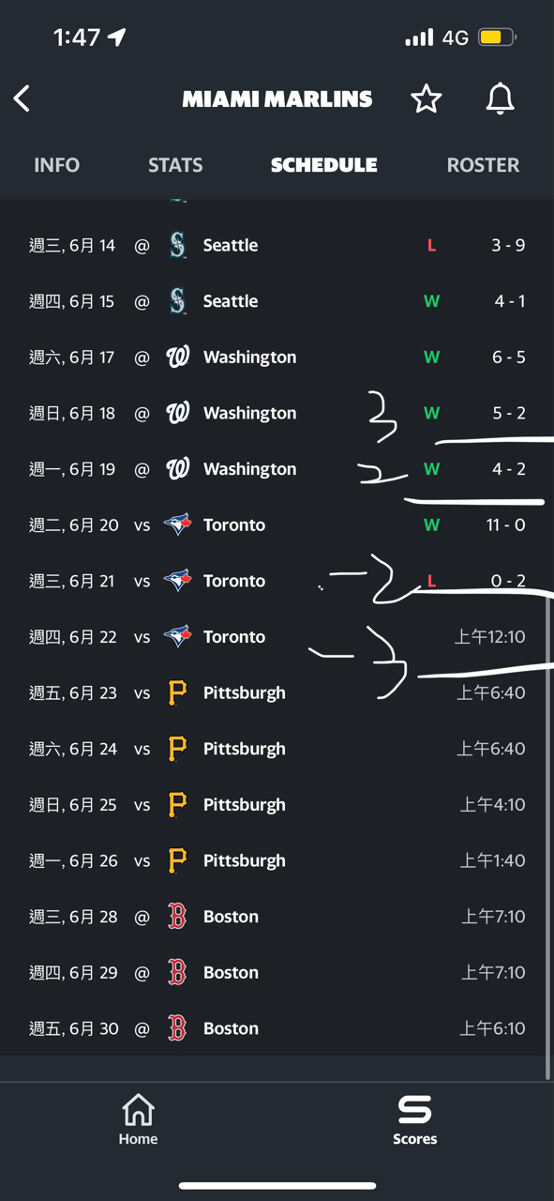Favorite Miami Marlins with the star icon
The height and width of the screenshot is (1201, 554).
[427, 99]
